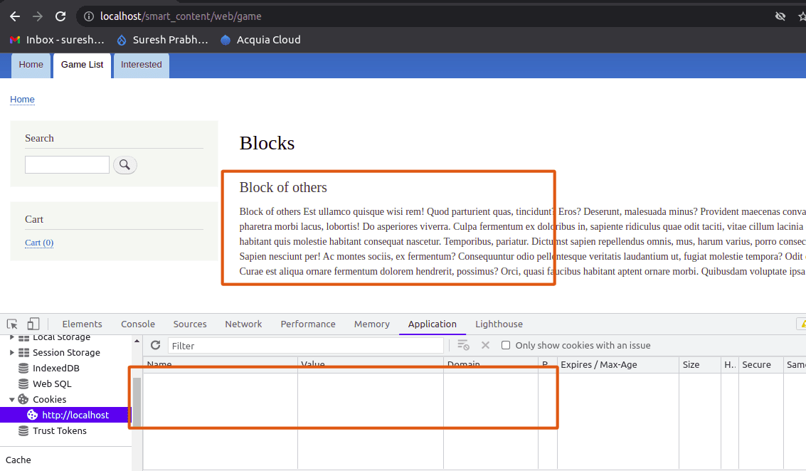Click the cookie Filter input field
The height and width of the screenshot is (471, 806).
[306, 346]
